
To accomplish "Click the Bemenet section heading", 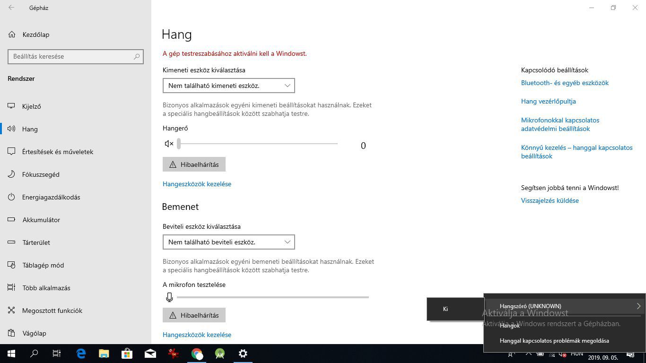I will pos(180,207).
